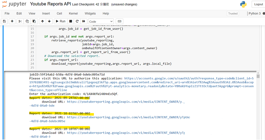The height and width of the screenshot is (140, 265).
Task: Move selected cell down arrow
Action: (x=49, y=21)
